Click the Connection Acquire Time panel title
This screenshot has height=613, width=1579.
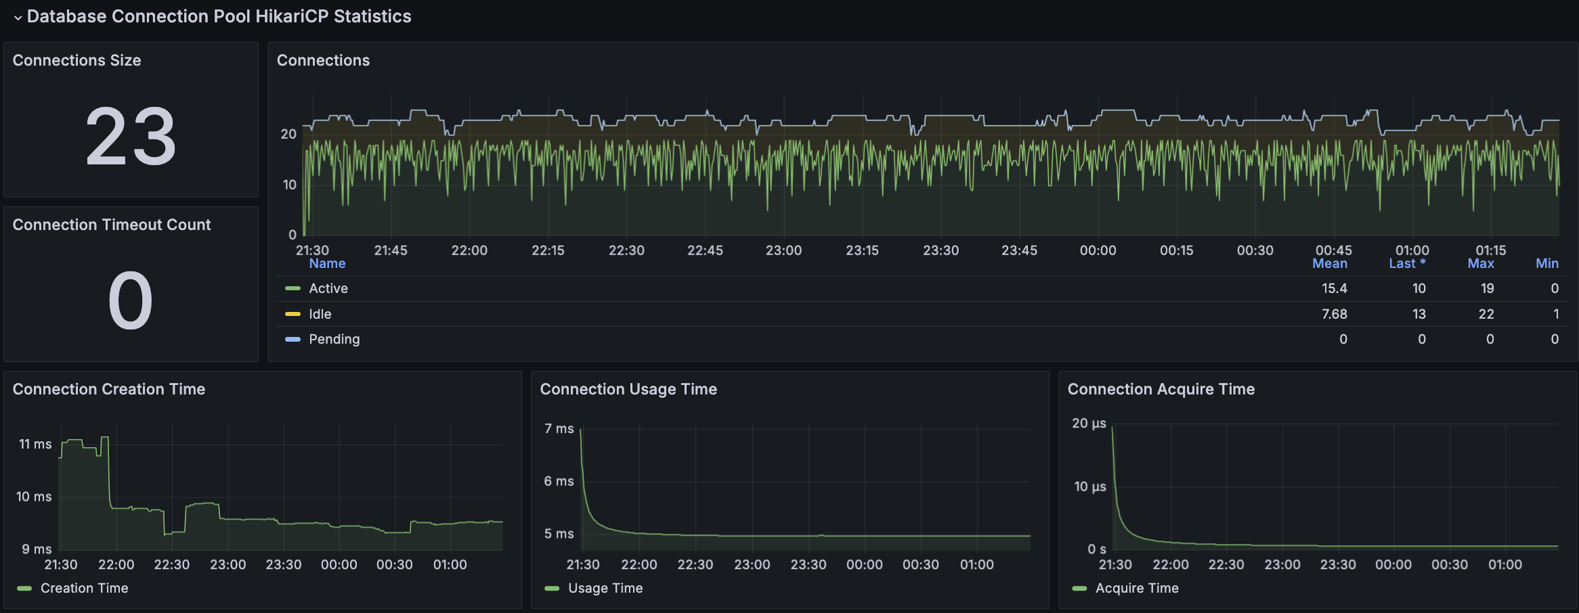[x=1161, y=389]
